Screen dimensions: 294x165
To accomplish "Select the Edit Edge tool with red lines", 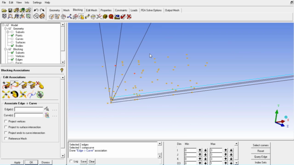I will [99, 16].
